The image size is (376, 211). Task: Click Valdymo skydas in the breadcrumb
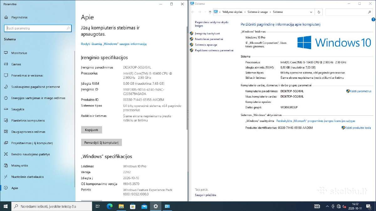pos(232,12)
